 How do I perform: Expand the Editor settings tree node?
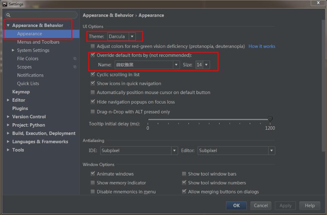point(8,100)
